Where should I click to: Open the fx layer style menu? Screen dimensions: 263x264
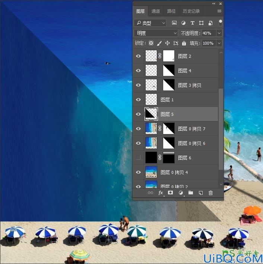pyautogui.click(x=161, y=193)
